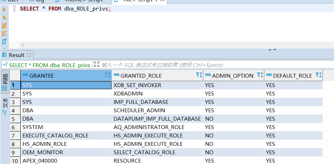
Task: Close the Result tab
Action: tap(29, 55)
